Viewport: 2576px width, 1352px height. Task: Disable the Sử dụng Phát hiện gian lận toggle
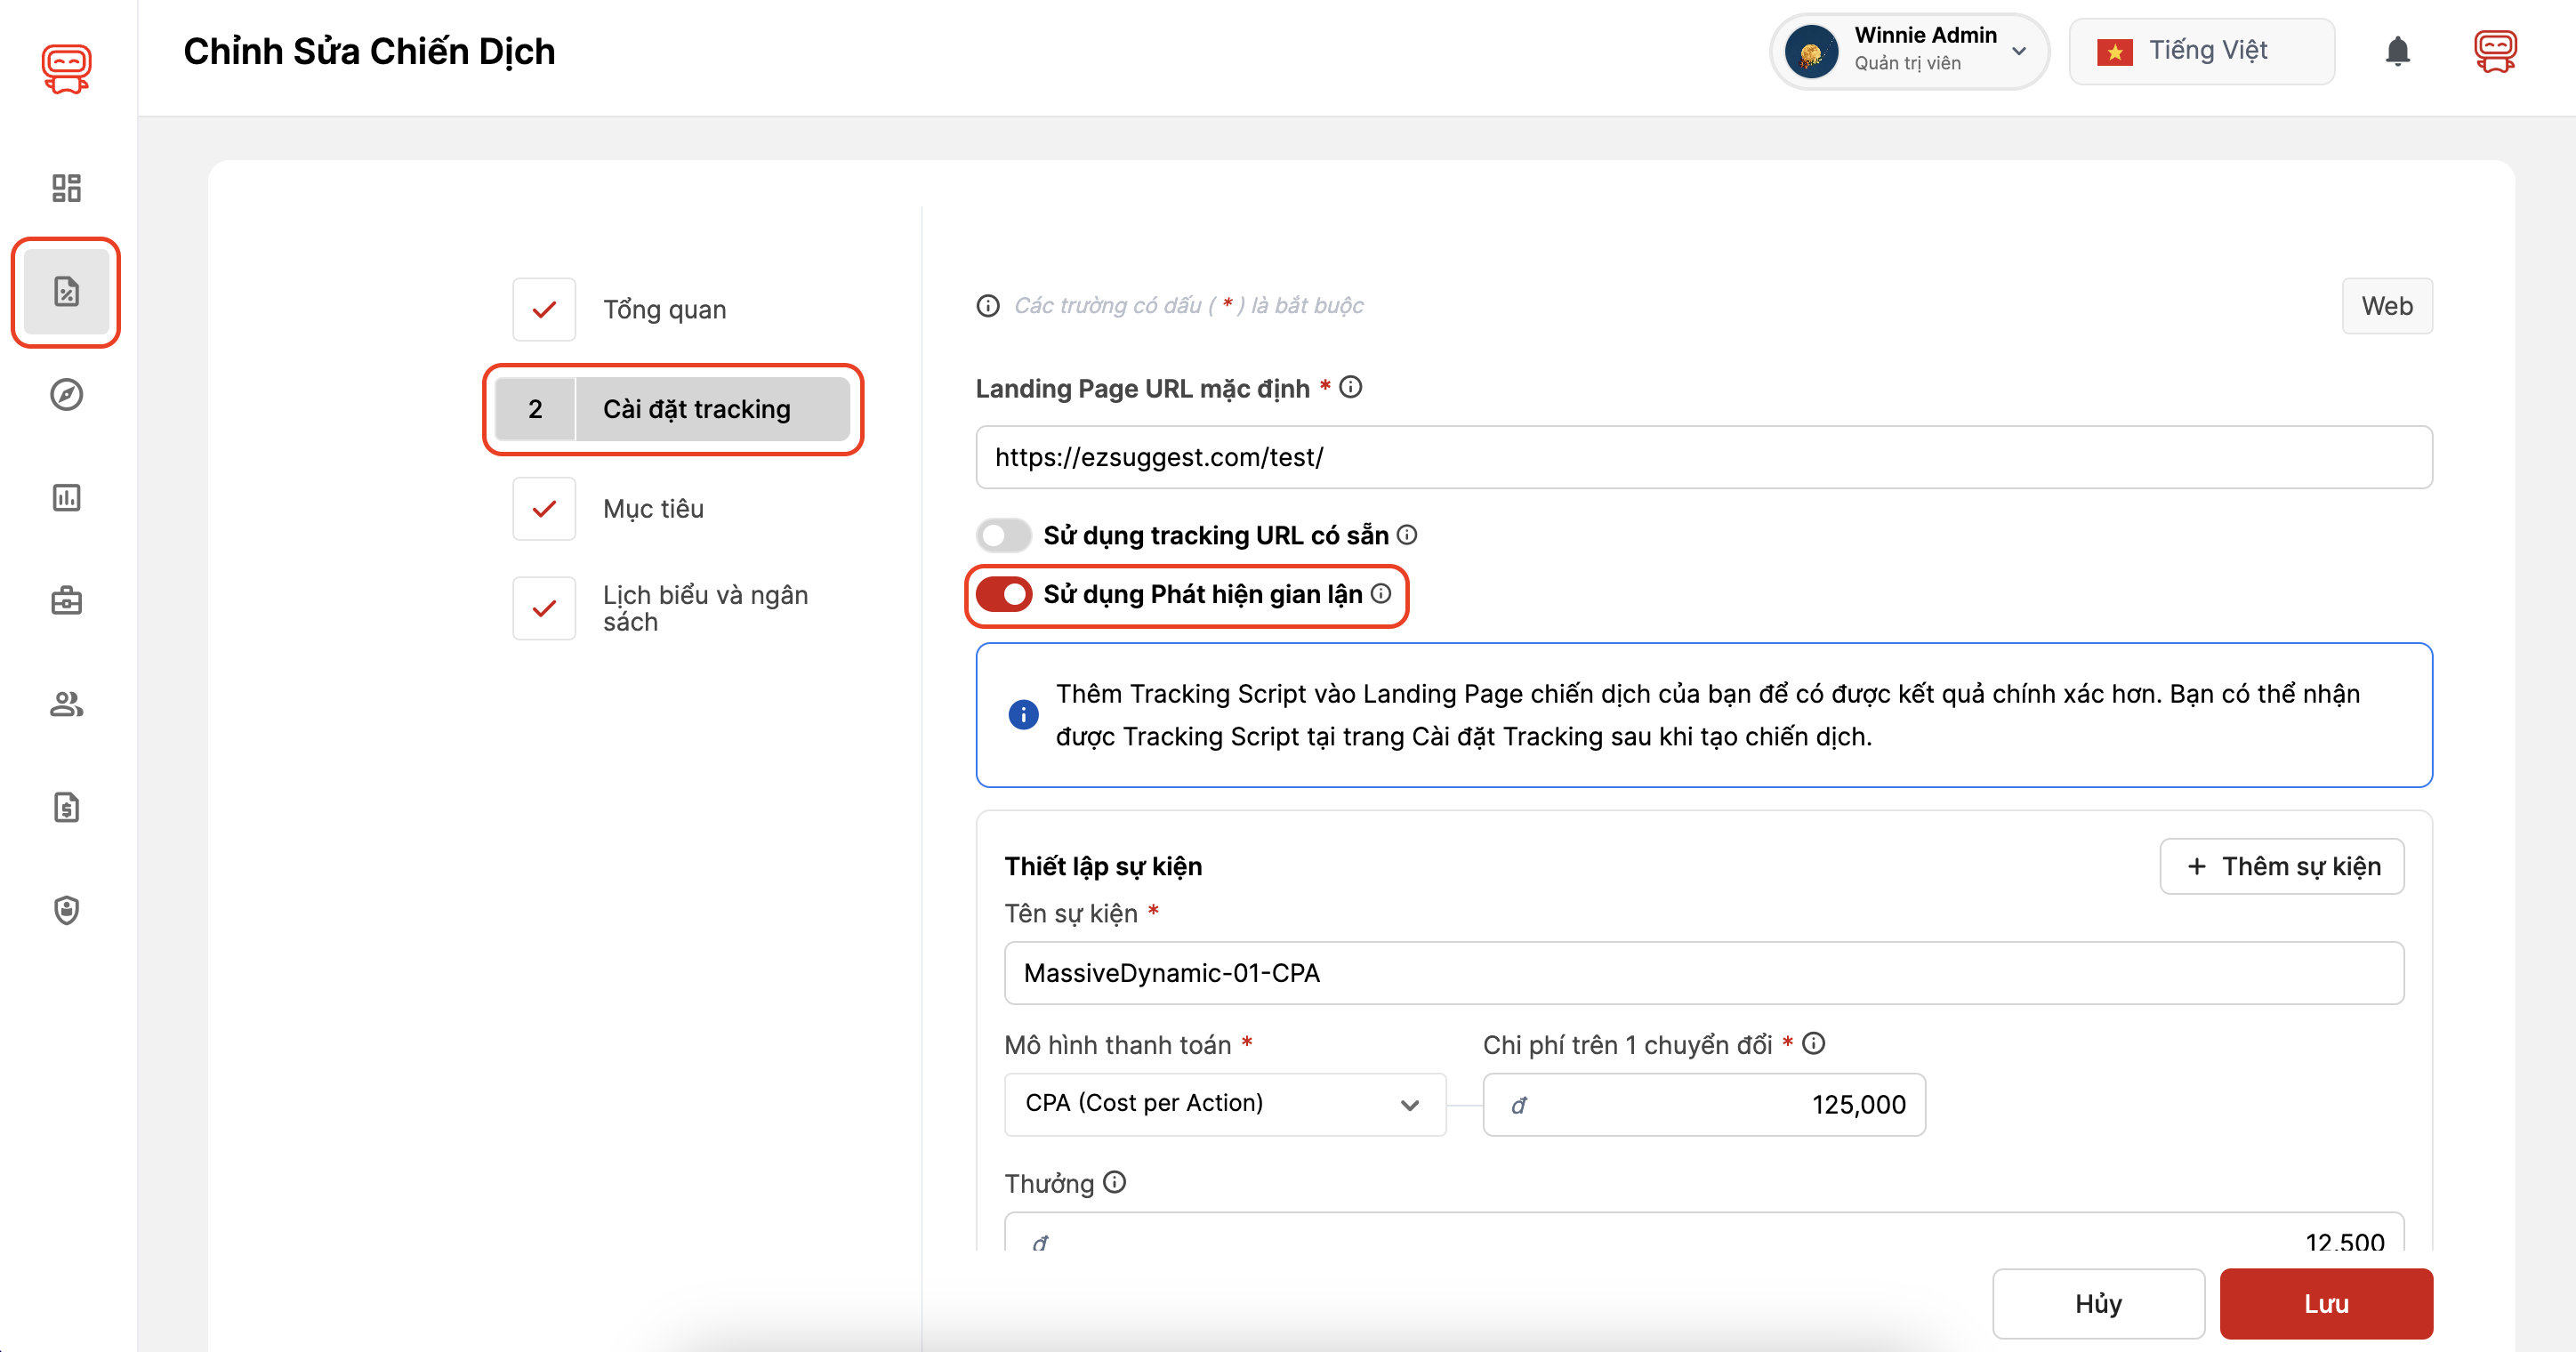(1003, 594)
